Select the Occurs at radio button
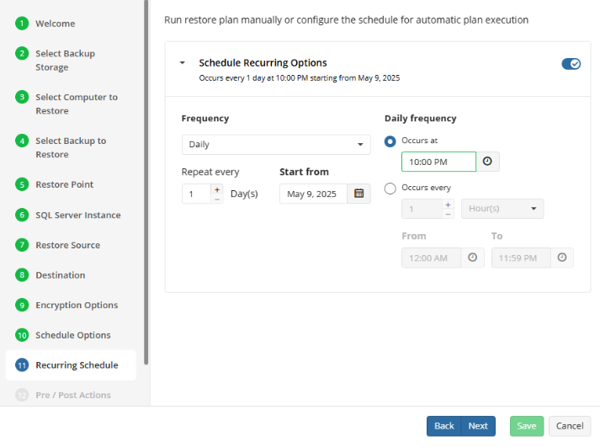The height and width of the screenshot is (447, 600). point(390,141)
